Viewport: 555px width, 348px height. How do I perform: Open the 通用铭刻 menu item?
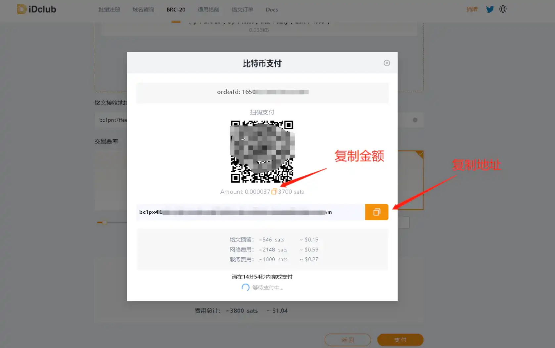point(208,10)
